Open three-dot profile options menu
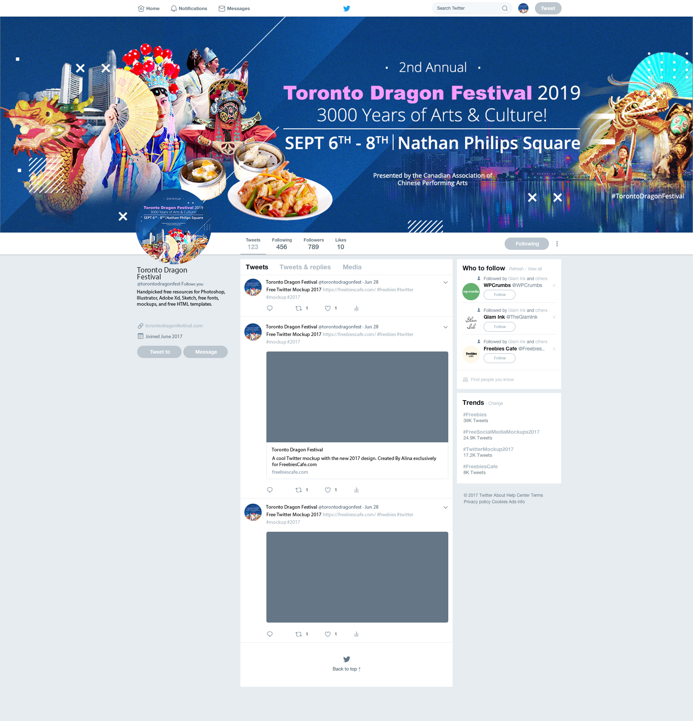The height and width of the screenshot is (721, 693). (x=557, y=244)
